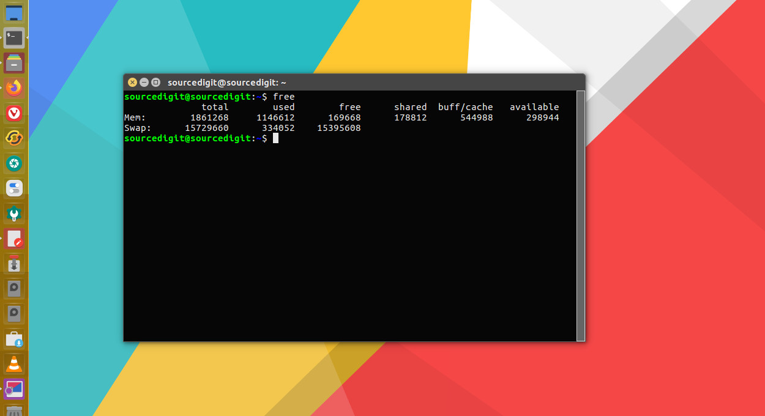
Task: Open the Trash at dock bottom
Action: 13,411
